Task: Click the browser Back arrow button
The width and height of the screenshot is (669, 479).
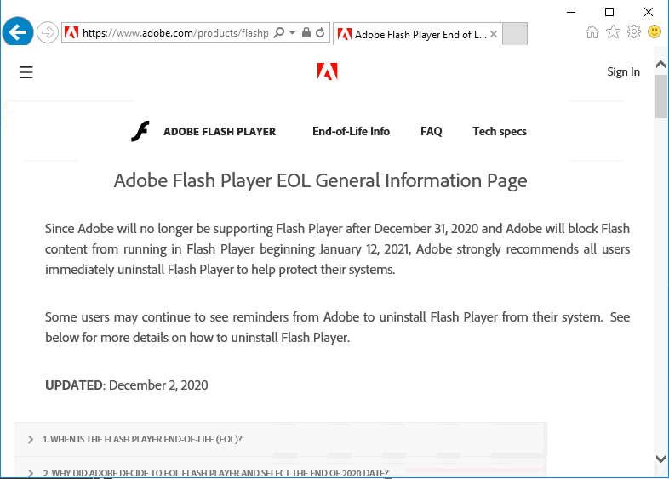Action: pyautogui.click(x=18, y=32)
